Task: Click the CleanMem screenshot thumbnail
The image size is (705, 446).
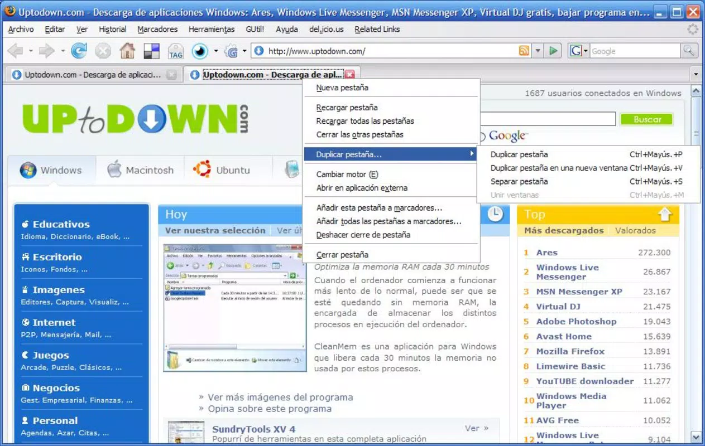Action: pyautogui.click(x=234, y=308)
